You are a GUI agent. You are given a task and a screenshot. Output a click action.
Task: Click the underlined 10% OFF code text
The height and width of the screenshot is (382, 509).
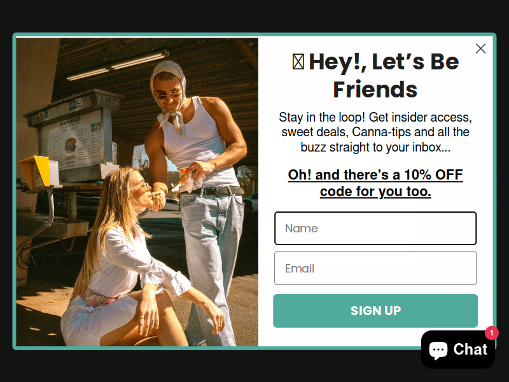375,183
